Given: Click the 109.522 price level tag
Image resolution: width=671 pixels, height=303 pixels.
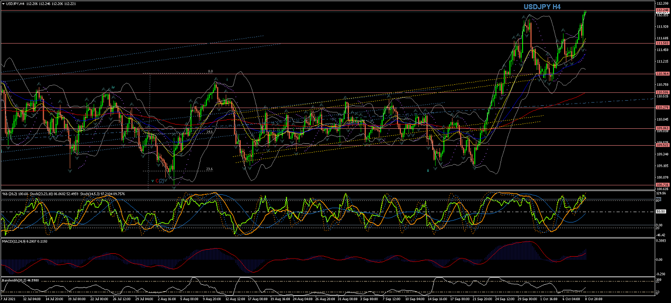Looking at the screenshot, I should pos(662,145).
